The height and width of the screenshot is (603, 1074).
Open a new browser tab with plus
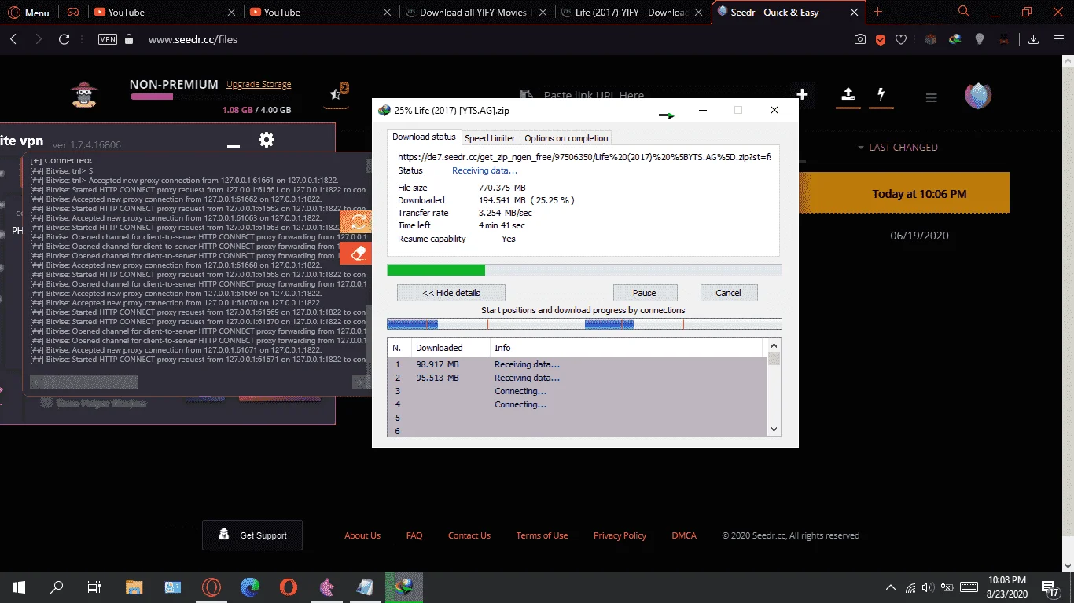coord(878,12)
